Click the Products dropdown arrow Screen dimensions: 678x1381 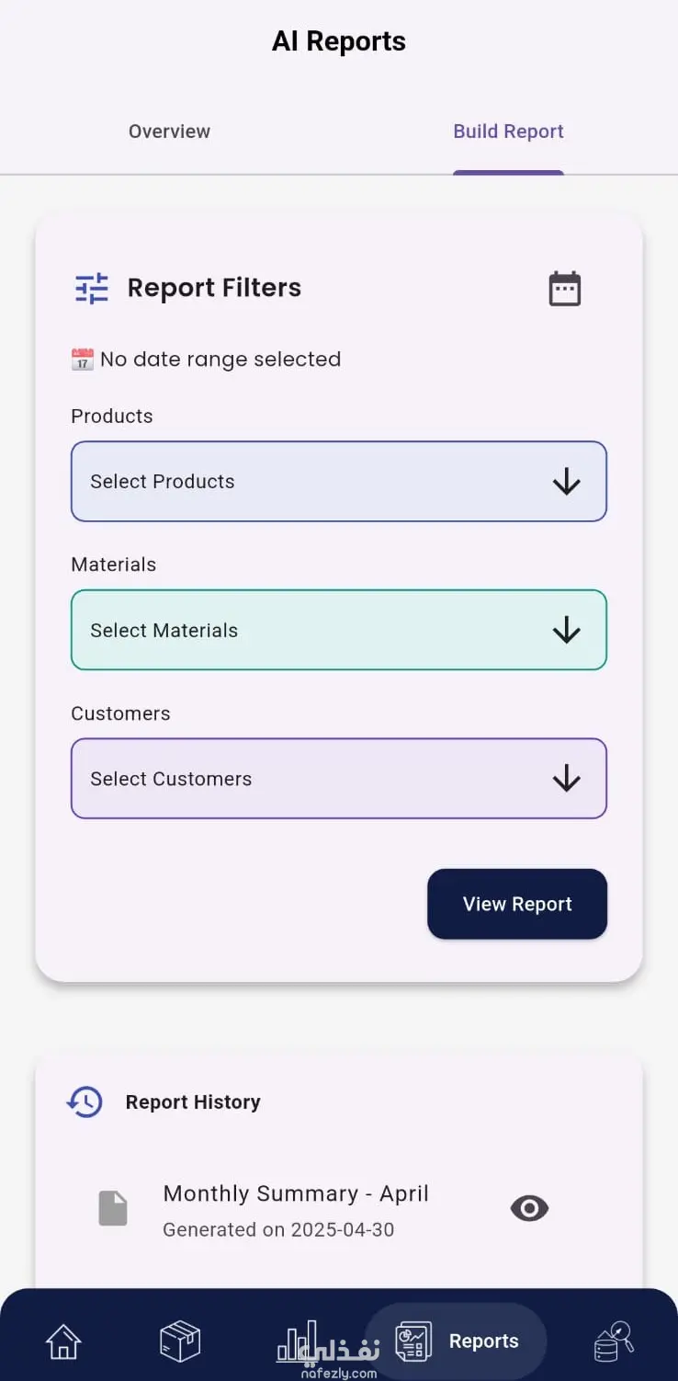point(566,482)
